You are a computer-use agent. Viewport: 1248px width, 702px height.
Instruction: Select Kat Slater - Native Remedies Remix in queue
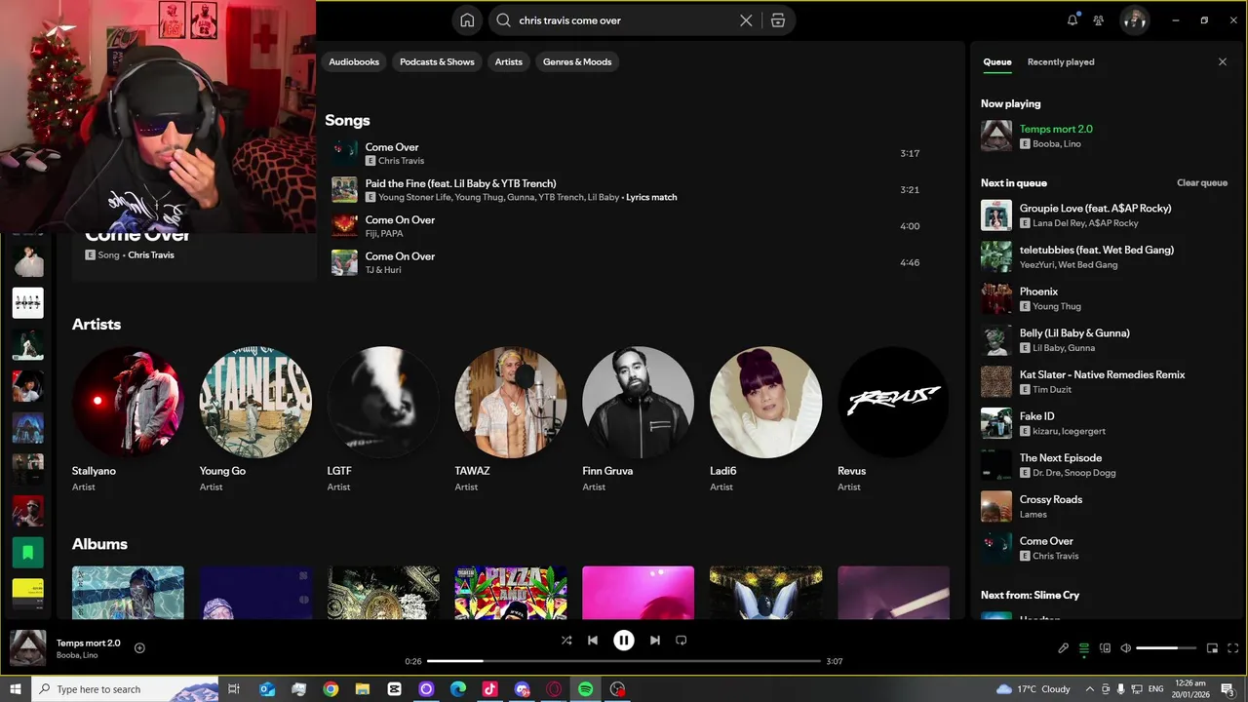pos(1106,381)
